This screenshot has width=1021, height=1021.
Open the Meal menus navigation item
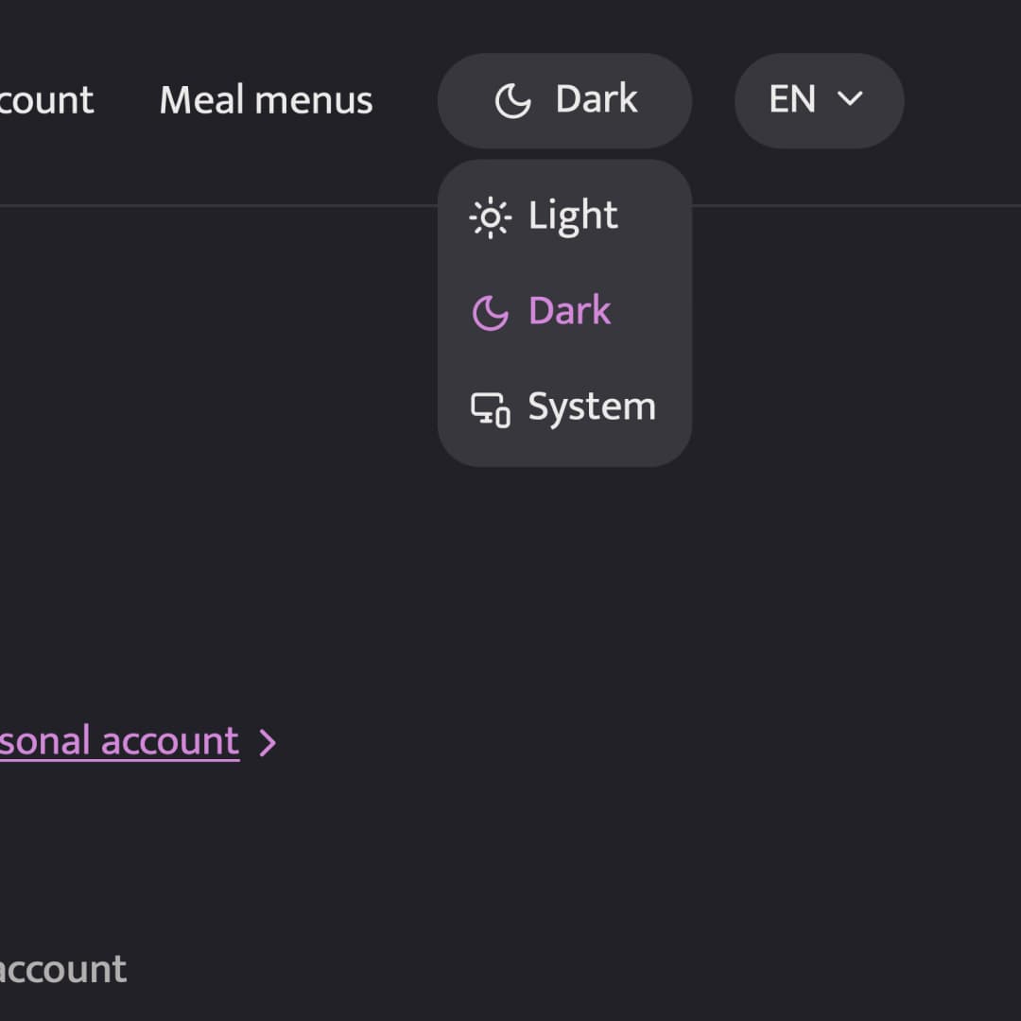click(x=266, y=100)
